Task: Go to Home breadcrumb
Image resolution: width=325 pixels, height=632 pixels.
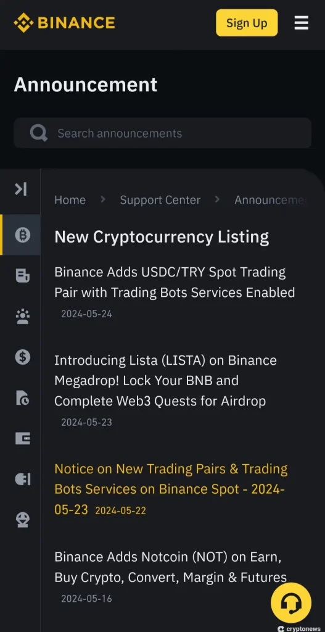Action: click(x=70, y=200)
